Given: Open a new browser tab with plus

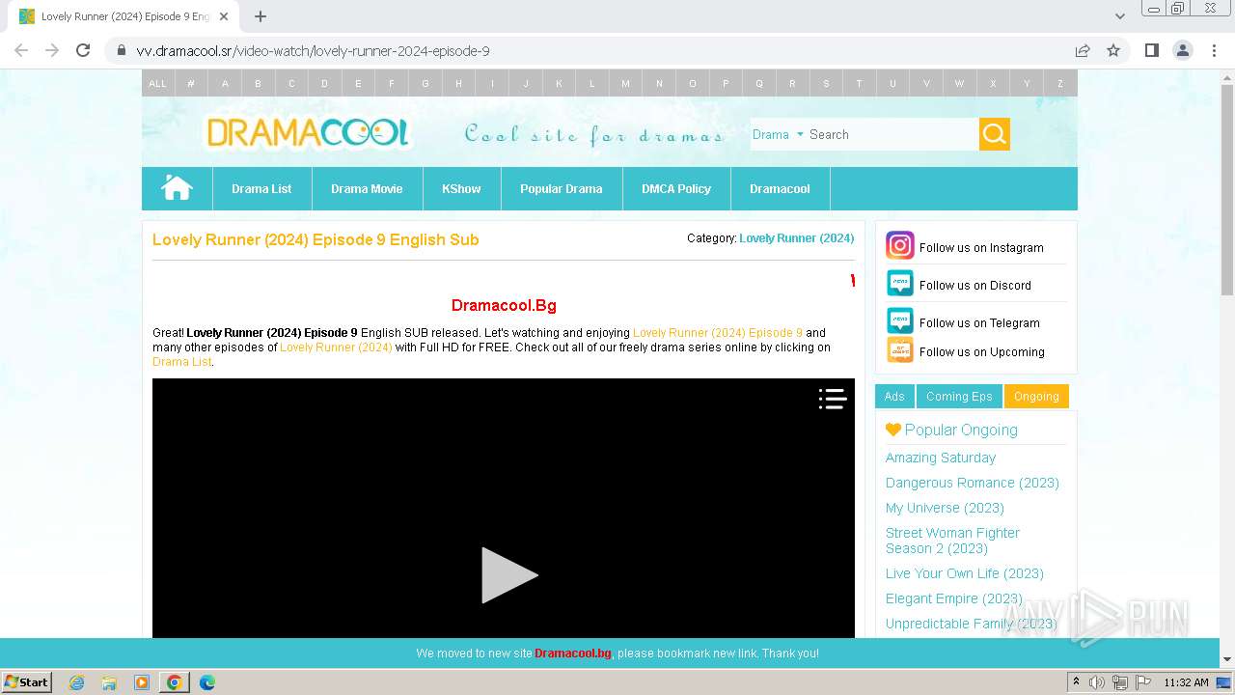Looking at the screenshot, I should click(x=261, y=16).
